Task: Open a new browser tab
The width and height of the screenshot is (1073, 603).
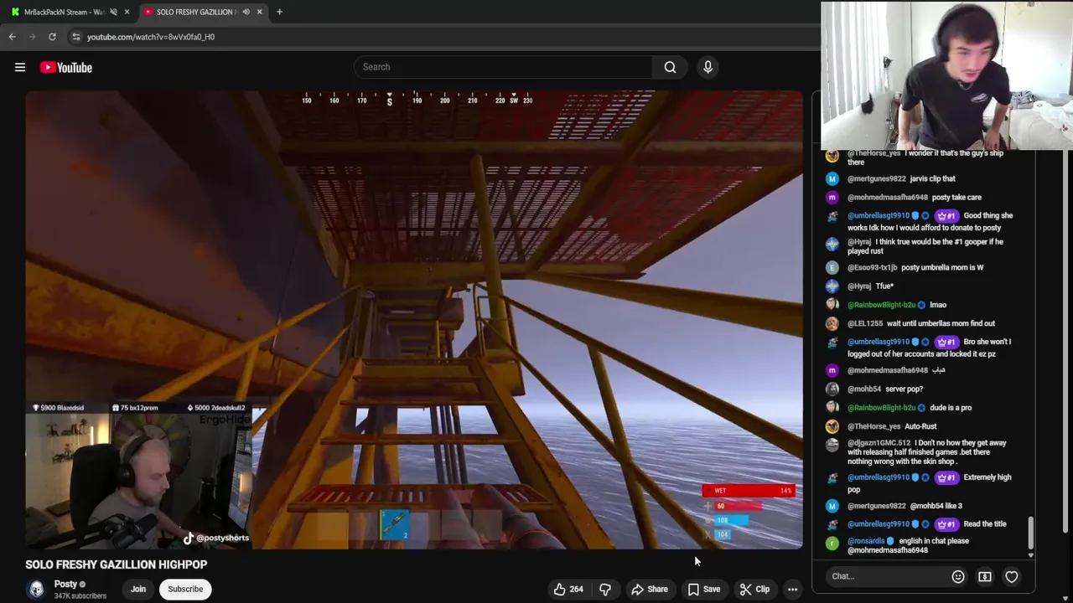Action: pyautogui.click(x=279, y=12)
